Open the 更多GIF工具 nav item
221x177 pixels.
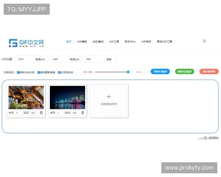(x=165, y=42)
